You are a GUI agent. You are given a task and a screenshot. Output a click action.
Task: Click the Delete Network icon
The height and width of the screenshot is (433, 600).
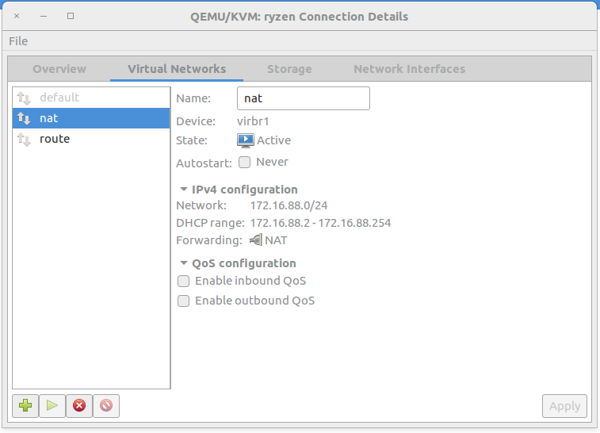pyautogui.click(x=105, y=405)
